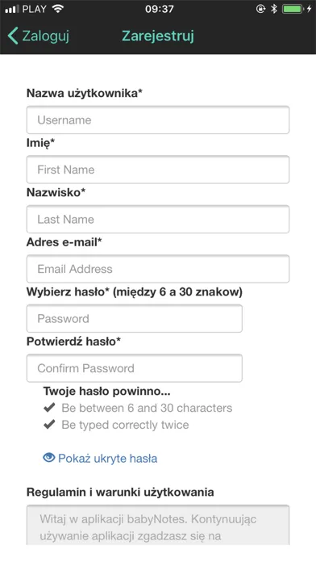Tap the eye icon to show hidden passwords
This screenshot has width=316, height=562.
coord(49,458)
